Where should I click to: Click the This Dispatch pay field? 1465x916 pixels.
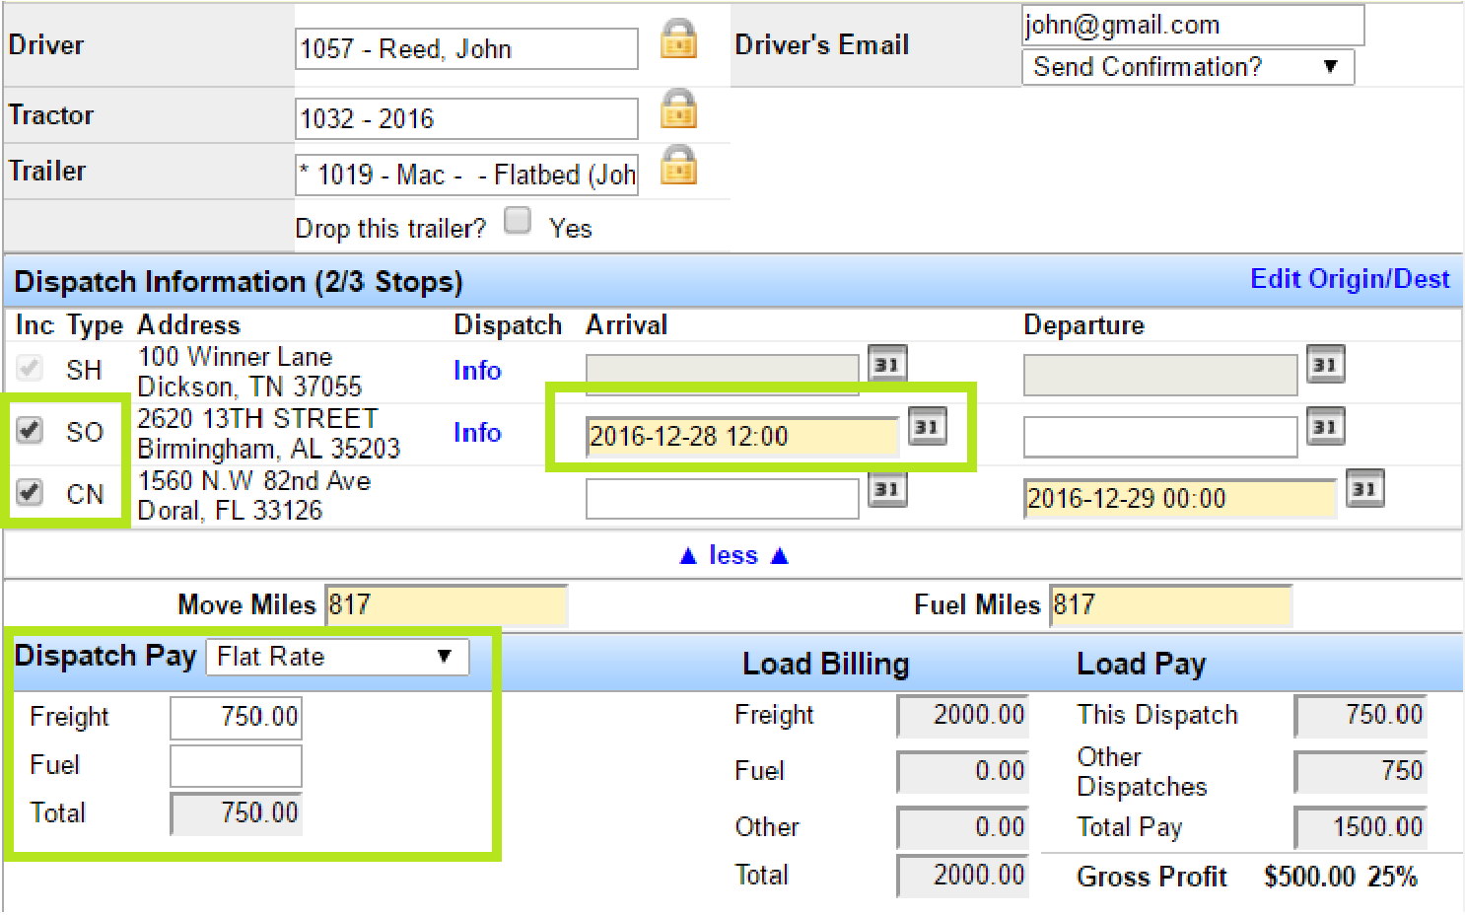click(x=1360, y=716)
